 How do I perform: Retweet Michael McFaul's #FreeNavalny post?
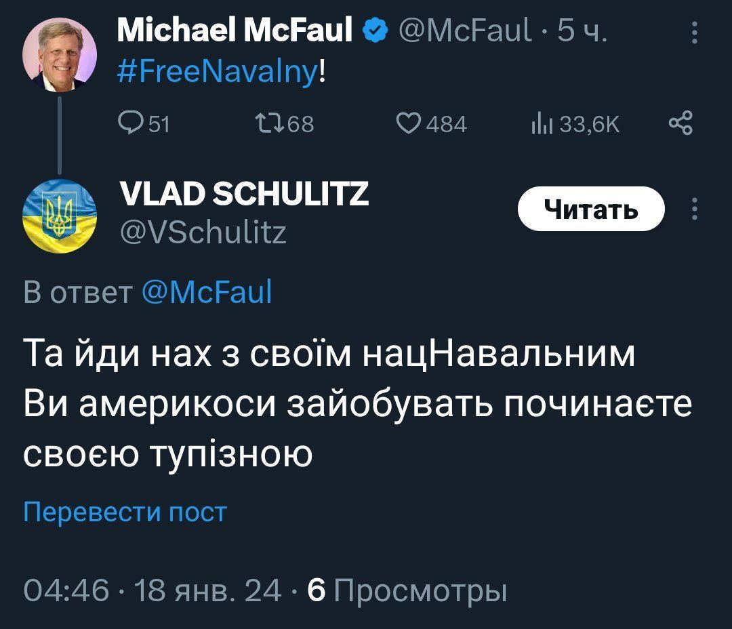[x=263, y=123]
